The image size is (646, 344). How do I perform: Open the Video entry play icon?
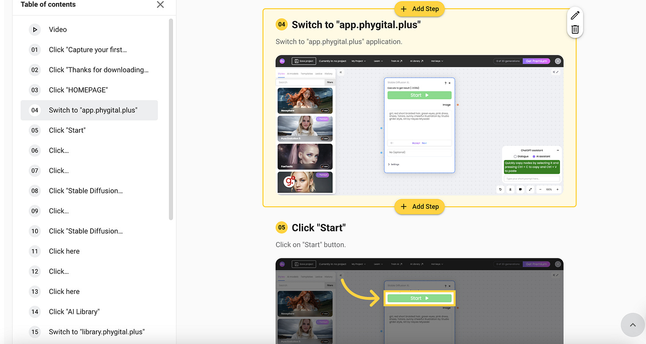35,30
